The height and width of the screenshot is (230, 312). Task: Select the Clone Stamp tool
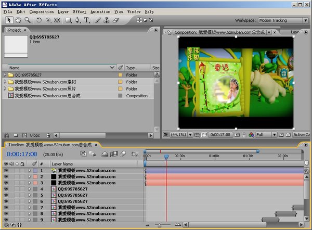click(107, 20)
